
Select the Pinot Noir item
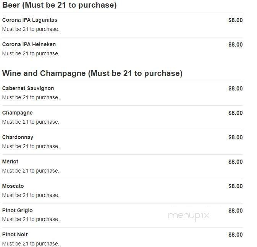(x=15, y=234)
